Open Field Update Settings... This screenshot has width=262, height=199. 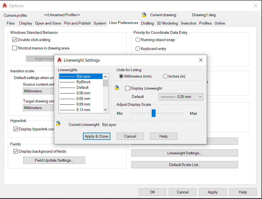point(54,160)
